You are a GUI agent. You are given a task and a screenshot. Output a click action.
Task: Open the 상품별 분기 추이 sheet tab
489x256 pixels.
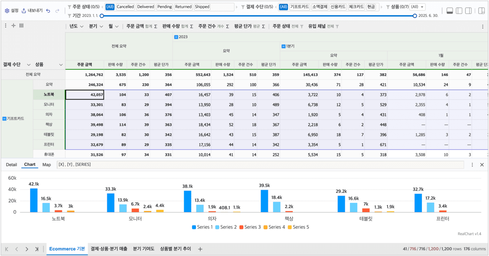click(175, 249)
